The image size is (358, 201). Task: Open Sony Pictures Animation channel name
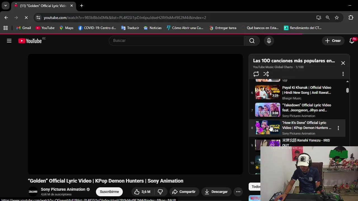click(63, 189)
